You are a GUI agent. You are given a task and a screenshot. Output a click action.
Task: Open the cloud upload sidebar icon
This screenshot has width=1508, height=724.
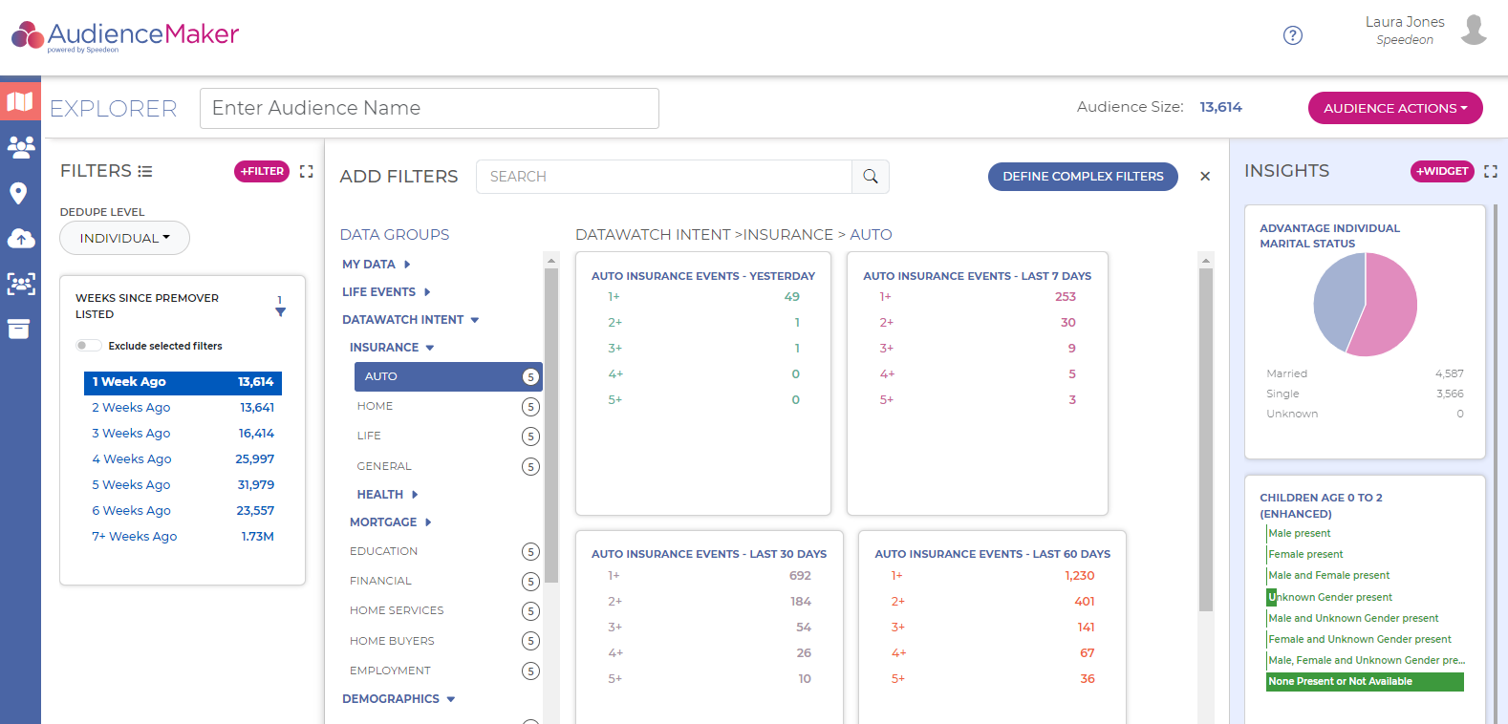click(x=20, y=238)
